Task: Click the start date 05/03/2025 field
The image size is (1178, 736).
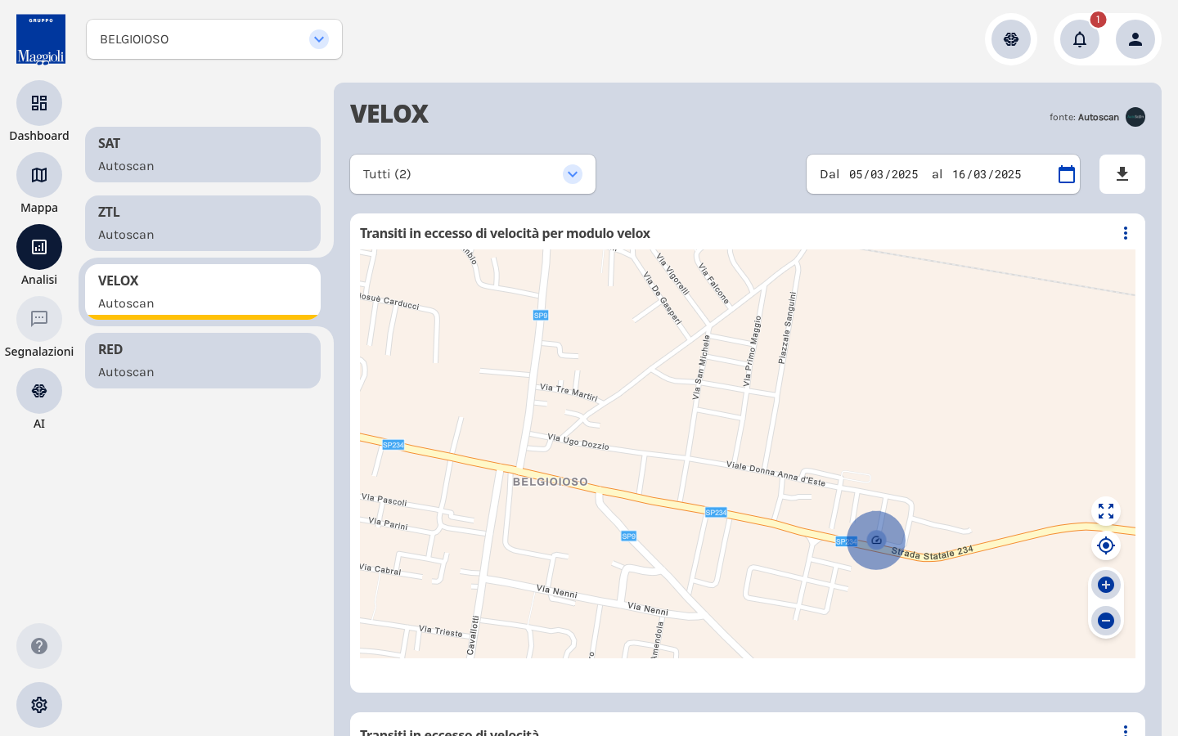Action: coord(883,174)
